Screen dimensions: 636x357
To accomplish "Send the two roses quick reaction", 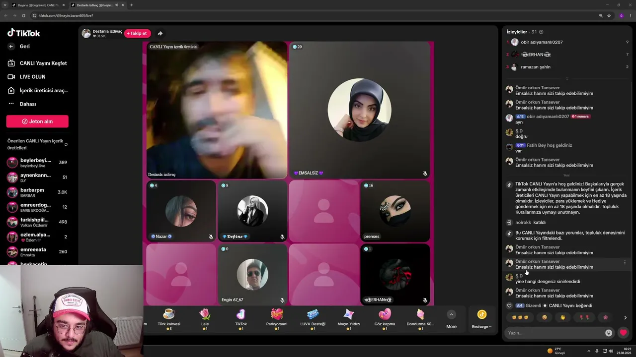I will point(584,317).
